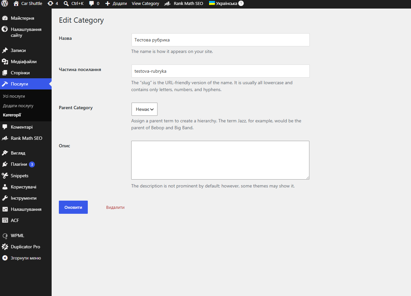Open Додати послугу submenu item
The image size is (411, 296).
point(18,106)
